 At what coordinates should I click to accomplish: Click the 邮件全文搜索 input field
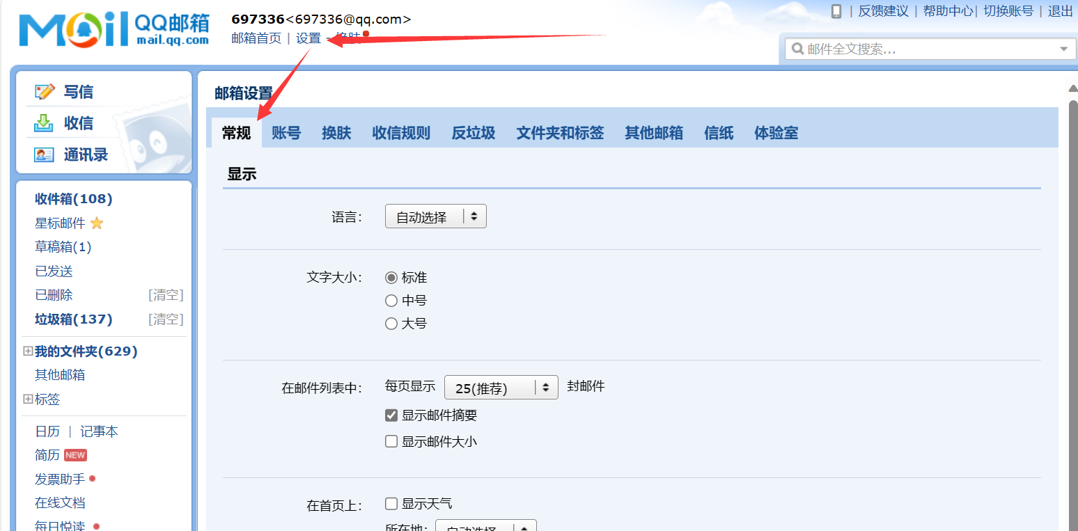930,49
